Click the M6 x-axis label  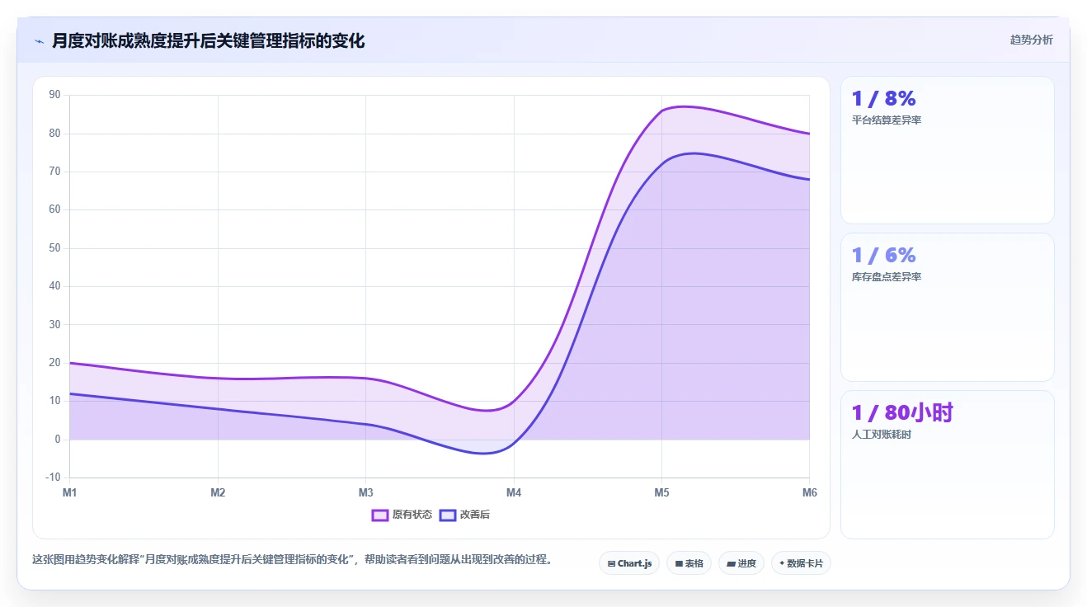[809, 492]
